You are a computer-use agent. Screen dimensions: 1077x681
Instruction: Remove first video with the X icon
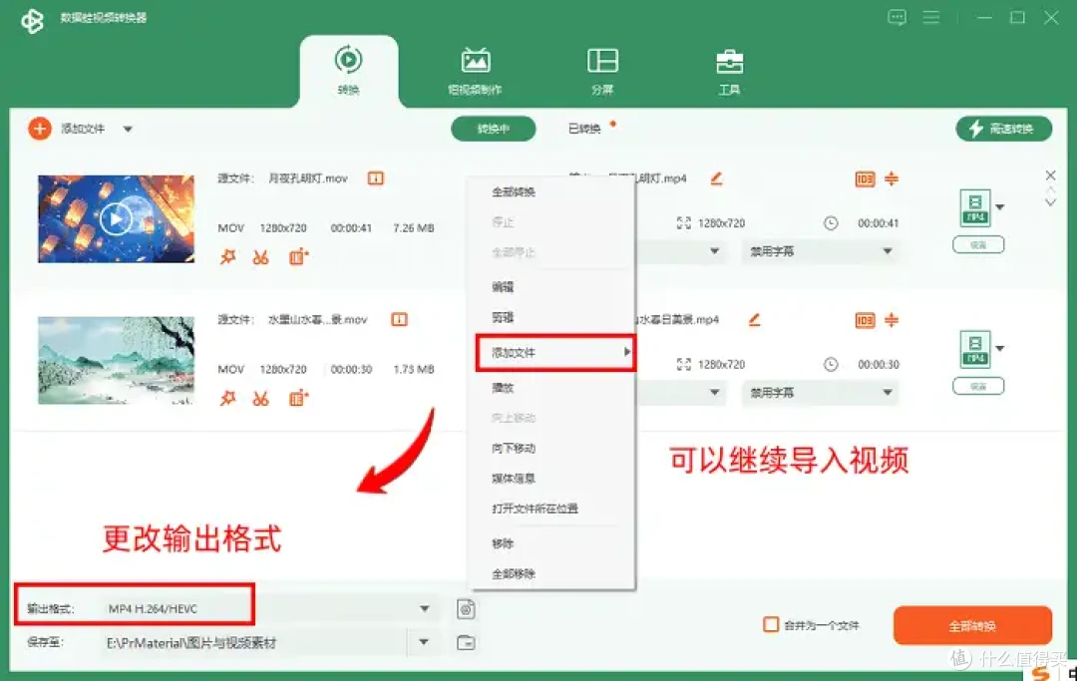(1050, 175)
